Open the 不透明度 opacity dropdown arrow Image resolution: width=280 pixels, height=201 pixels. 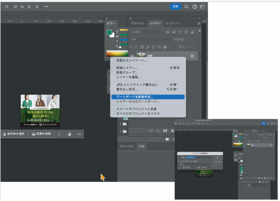[198, 40]
